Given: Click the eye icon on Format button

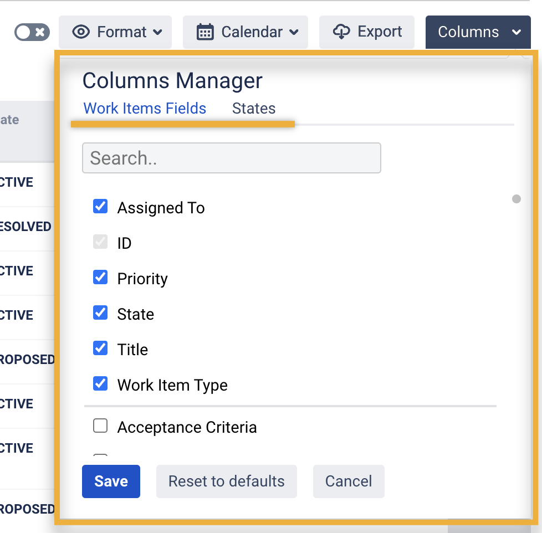Looking at the screenshot, I should (x=81, y=32).
